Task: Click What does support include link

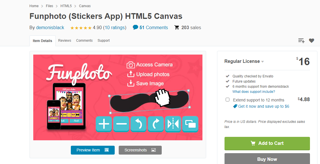Action: click(x=254, y=92)
